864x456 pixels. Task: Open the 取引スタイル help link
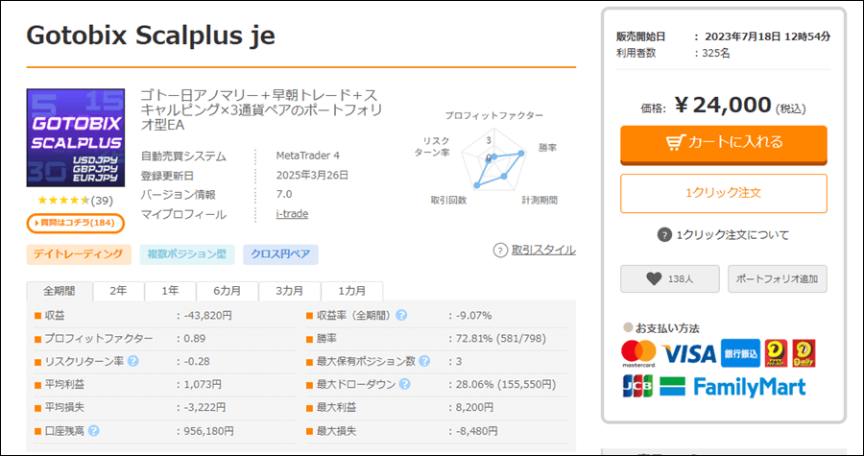pyautogui.click(x=543, y=251)
